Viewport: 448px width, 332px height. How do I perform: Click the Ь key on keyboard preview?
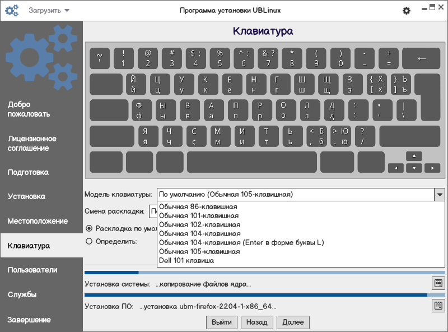[292, 136]
